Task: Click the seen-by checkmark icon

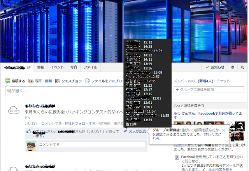Action: point(125,131)
